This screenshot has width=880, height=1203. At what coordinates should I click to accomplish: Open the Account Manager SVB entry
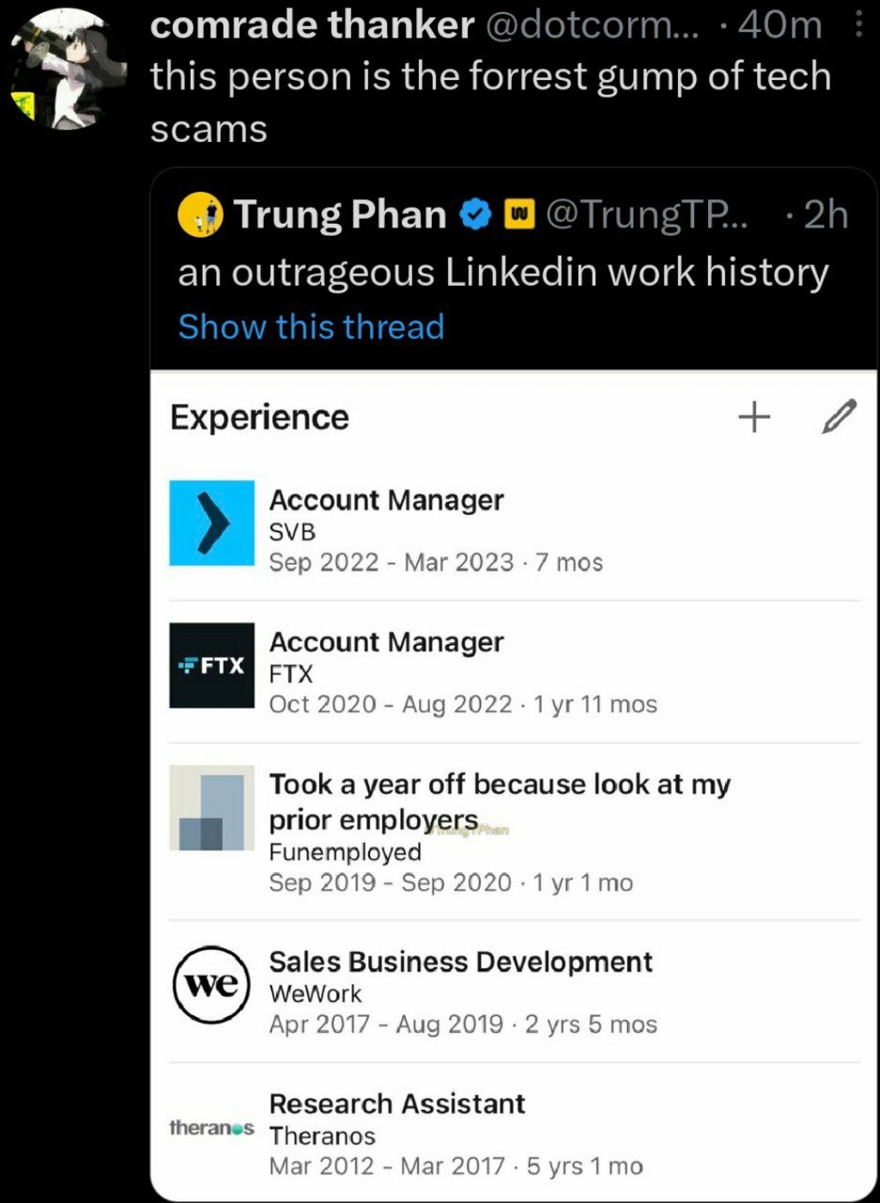click(515, 530)
